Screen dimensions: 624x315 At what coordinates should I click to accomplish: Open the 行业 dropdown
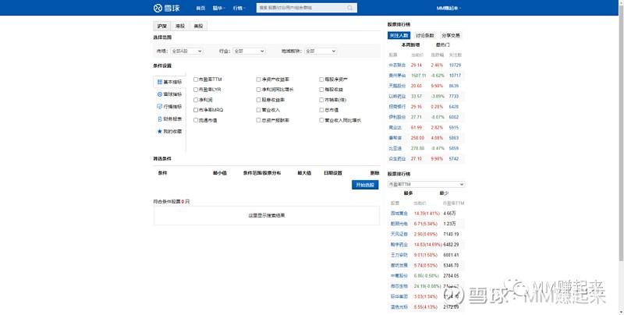(249, 51)
